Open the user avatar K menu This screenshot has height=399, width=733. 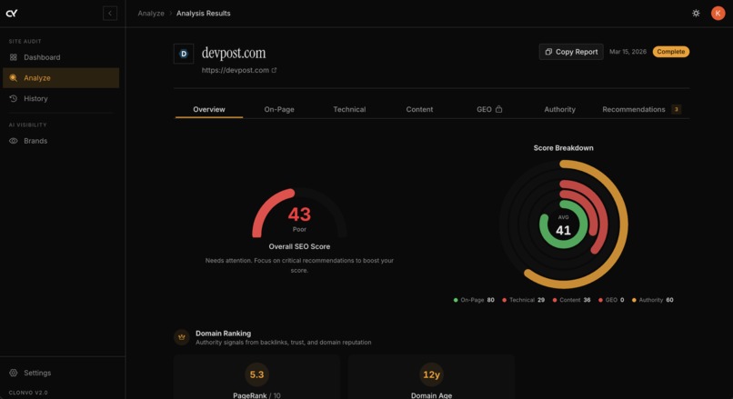point(718,13)
